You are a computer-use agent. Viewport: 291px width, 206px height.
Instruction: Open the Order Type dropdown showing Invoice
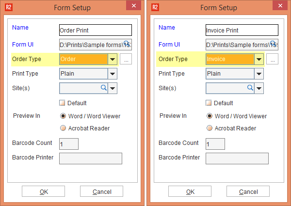(259, 59)
